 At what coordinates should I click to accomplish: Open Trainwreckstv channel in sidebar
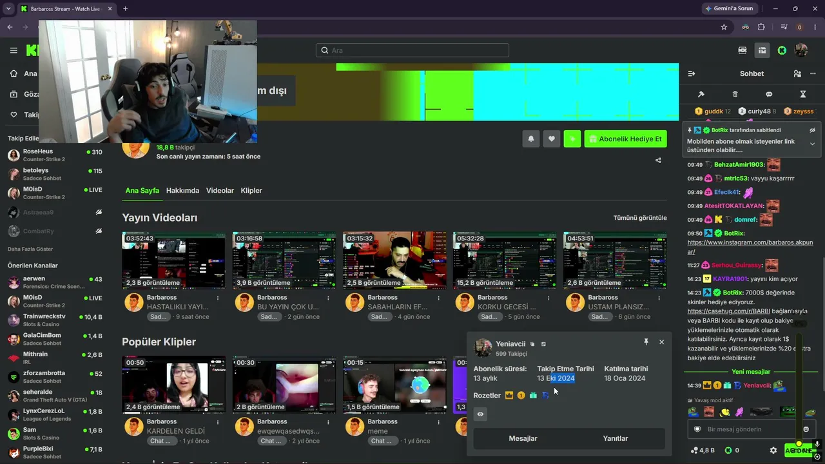55,320
